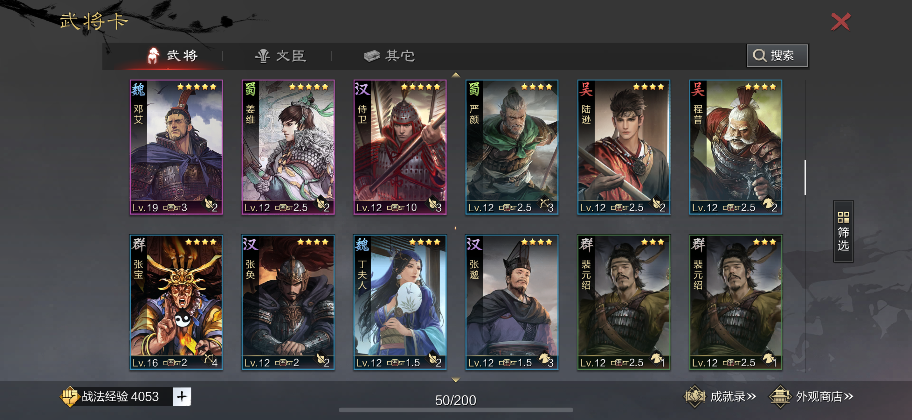Choose the 陆逊 general card
The width and height of the screenshot is (912, 420).
(x=624, y=147)
